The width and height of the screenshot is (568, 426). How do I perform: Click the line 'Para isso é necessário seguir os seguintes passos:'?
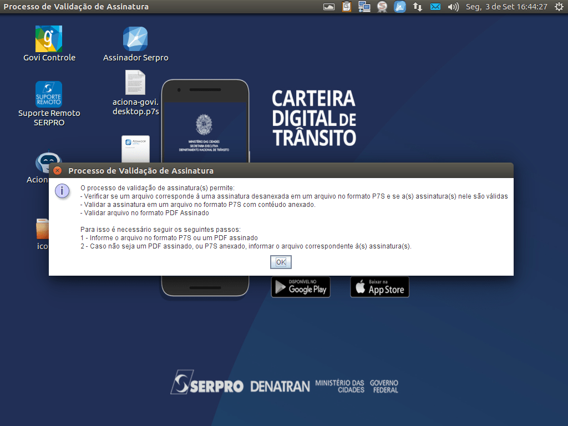(160, 230)
